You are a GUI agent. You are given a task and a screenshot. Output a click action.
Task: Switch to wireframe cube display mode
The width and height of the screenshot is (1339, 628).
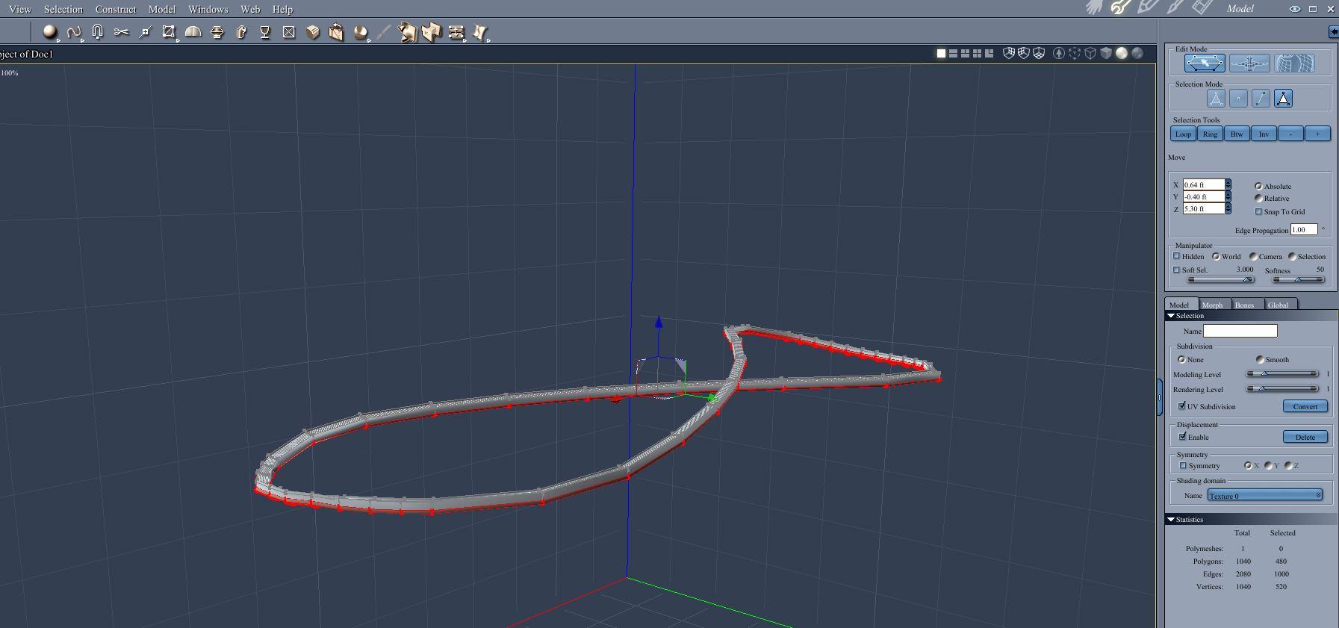(1090, 53)
